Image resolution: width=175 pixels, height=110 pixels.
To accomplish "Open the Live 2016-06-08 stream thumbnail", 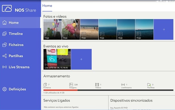I will pos(57,59).
